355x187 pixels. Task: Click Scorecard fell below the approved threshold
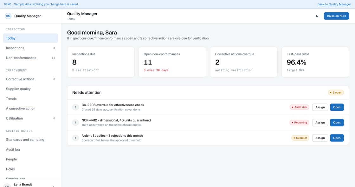pos(111,140)
